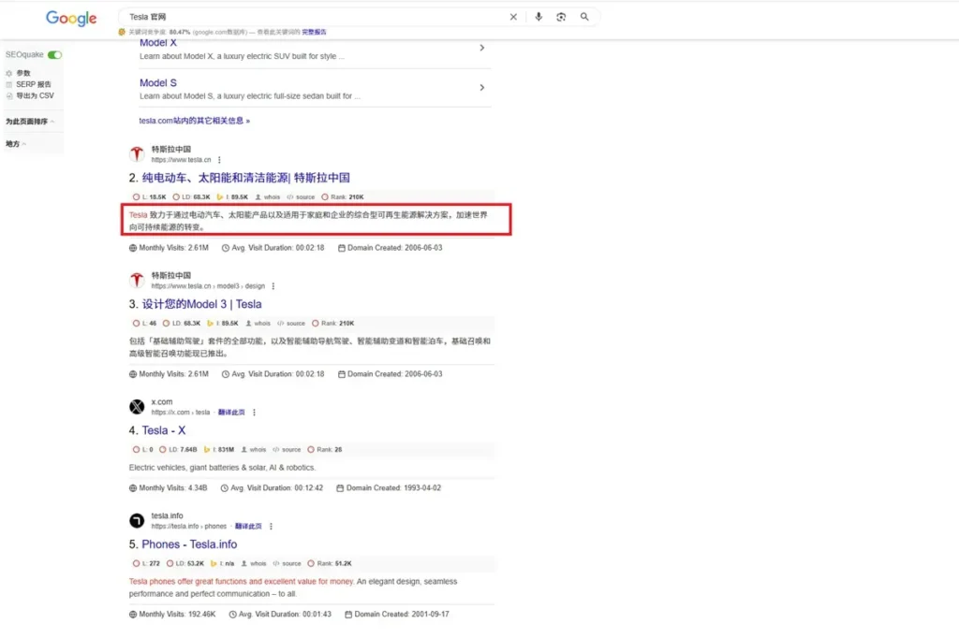Select 导出为 CSV in sidebar
This screenshot has height=638, width=959.
point(34,95)
